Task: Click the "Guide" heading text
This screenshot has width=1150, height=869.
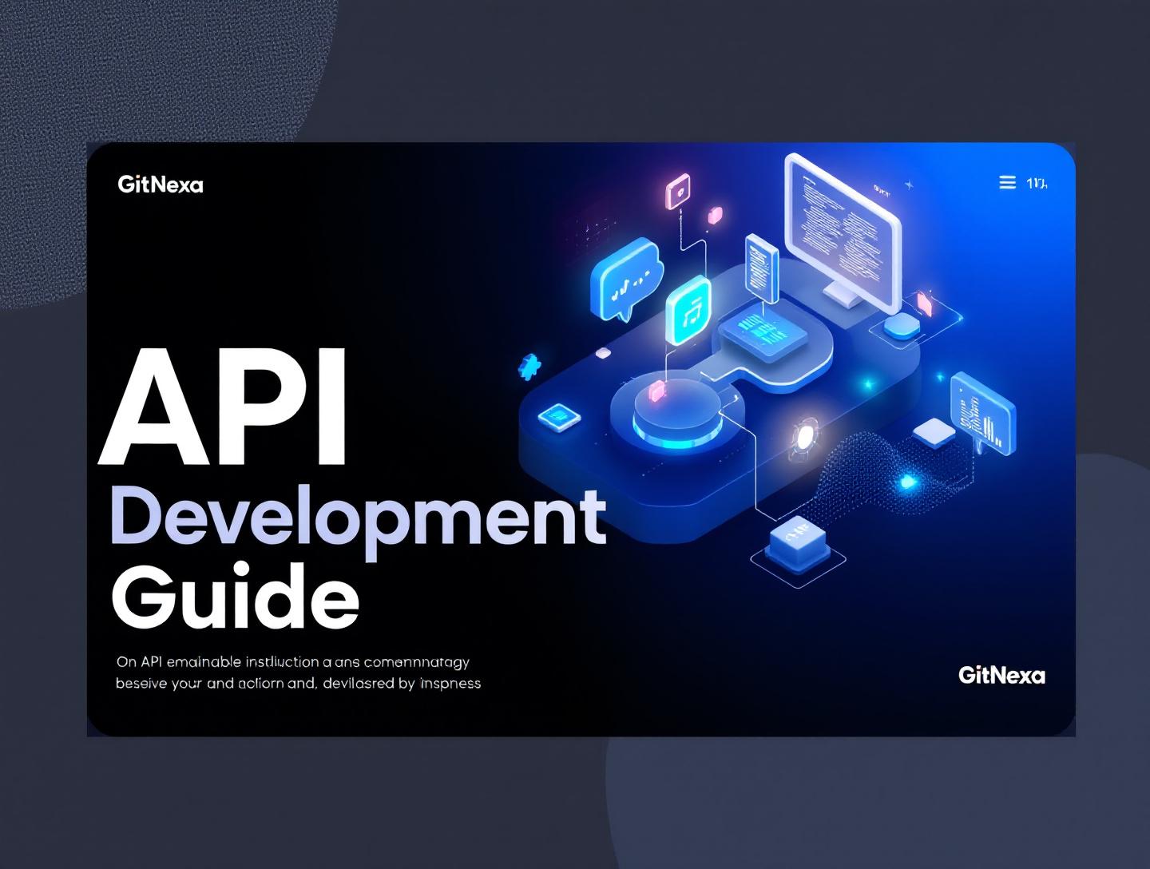Action: [x=235, y=597]
